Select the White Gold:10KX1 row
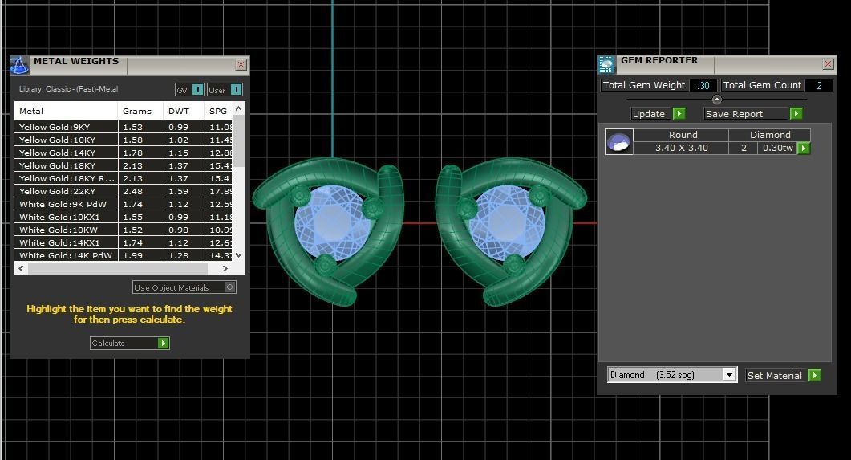The width and height of the screenshot is (851, 460). tap(124, 218)
